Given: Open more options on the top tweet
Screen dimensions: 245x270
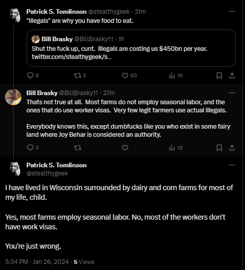Looking at the screenshot, I should [x=232, y=12].
